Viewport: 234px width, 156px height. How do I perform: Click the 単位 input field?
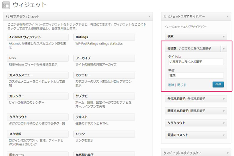[196, 75]
